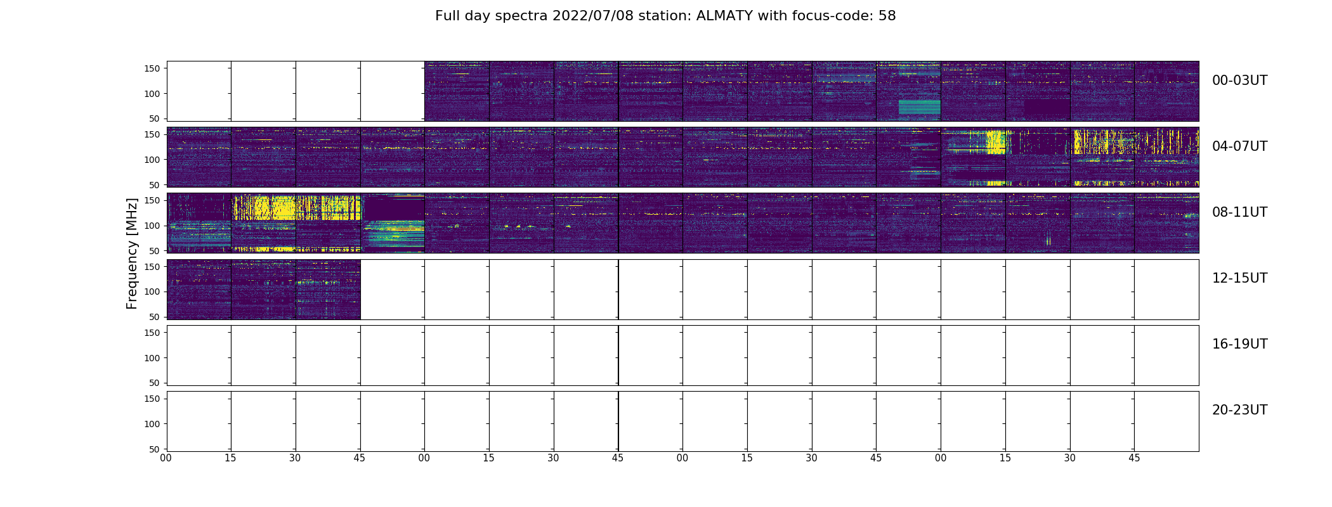Select the '20-23UT' row label
Viewport: 1332px width, 507px height.
pyautogui.click(x=1239, y=410)
